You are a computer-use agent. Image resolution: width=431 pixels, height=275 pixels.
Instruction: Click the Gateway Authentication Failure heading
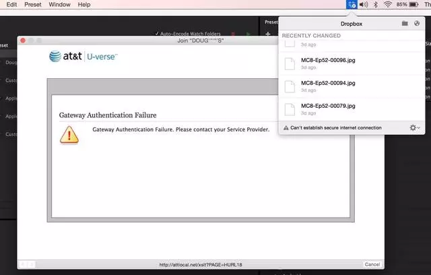(x=108, y=115)
